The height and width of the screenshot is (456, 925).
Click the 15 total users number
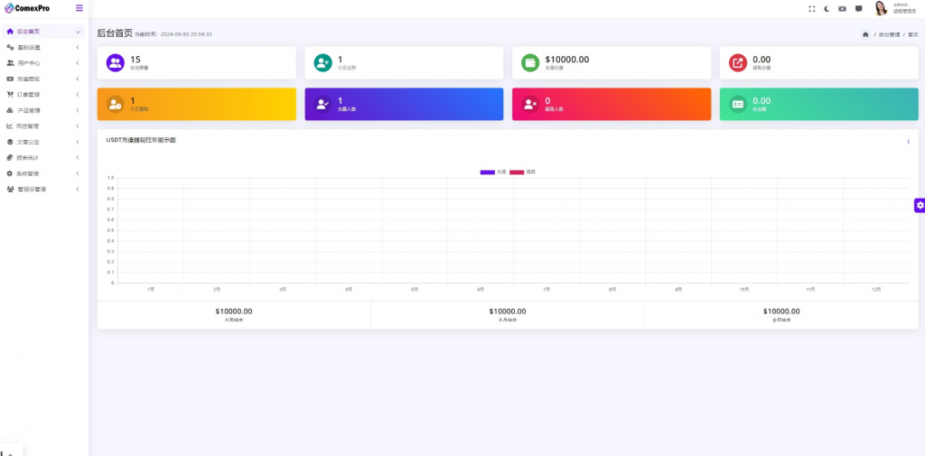pos(135,60)
